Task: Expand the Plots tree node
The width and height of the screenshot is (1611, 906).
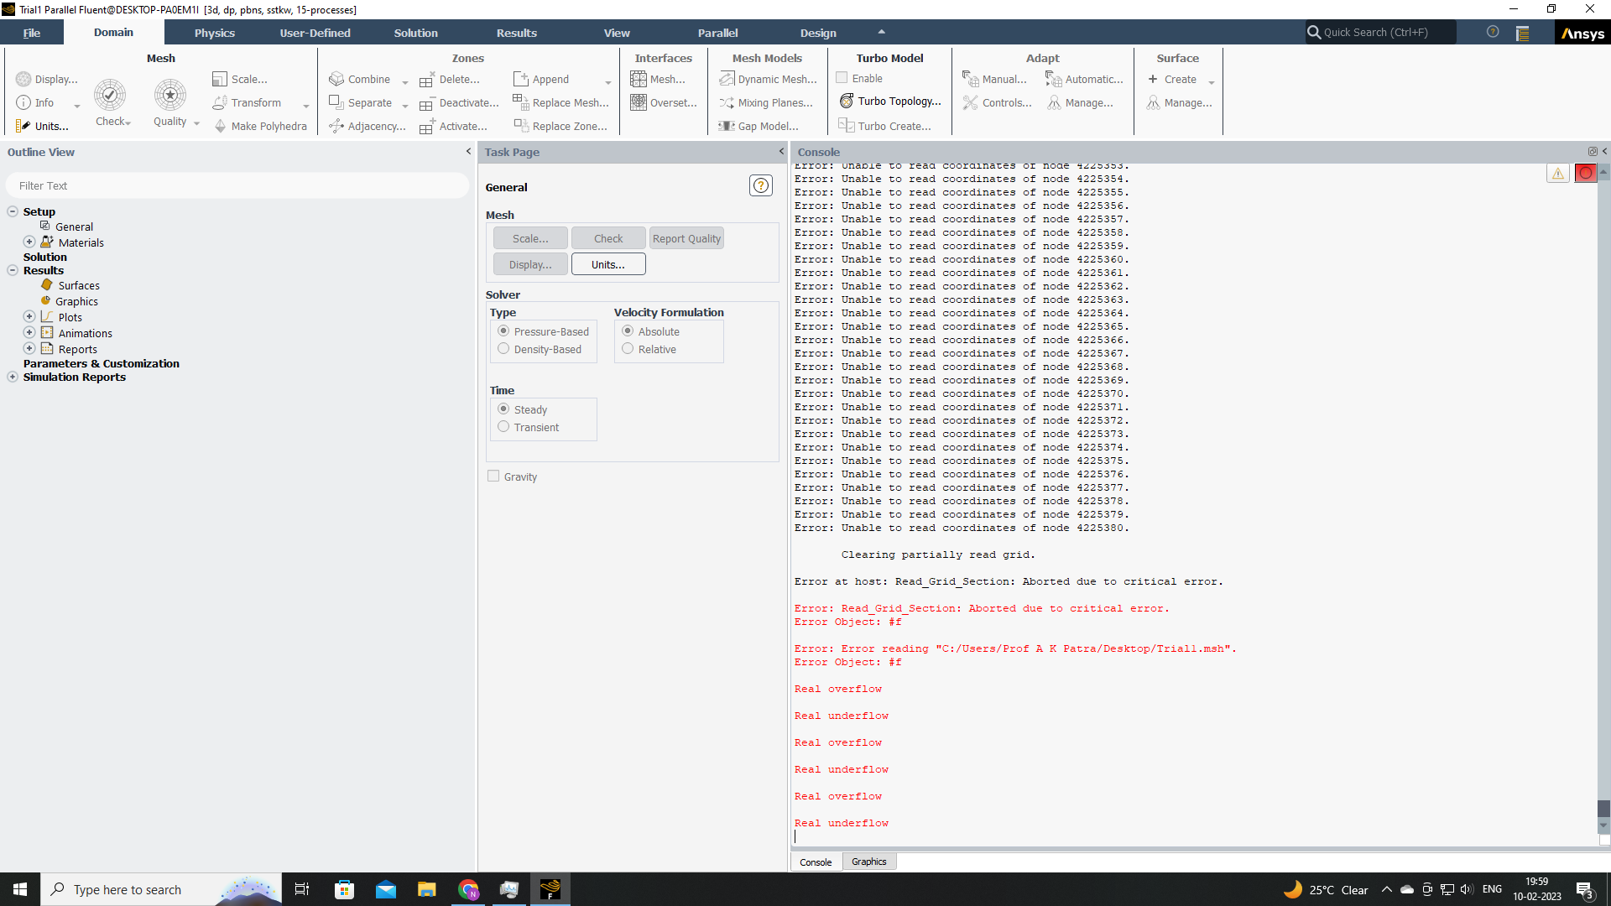Action: coord(29,316)
